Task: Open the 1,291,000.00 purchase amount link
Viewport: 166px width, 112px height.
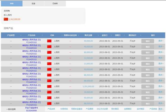Action: [88, 87]
